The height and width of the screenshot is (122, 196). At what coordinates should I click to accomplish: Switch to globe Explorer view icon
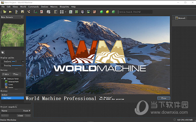[x=83, y=12]
